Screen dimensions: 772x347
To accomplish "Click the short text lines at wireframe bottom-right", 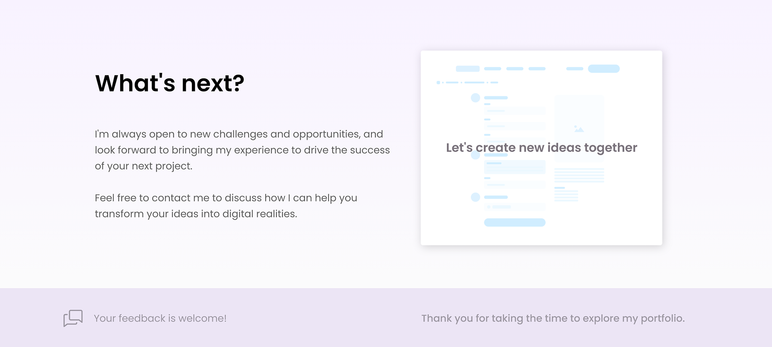I will (566, 195).
